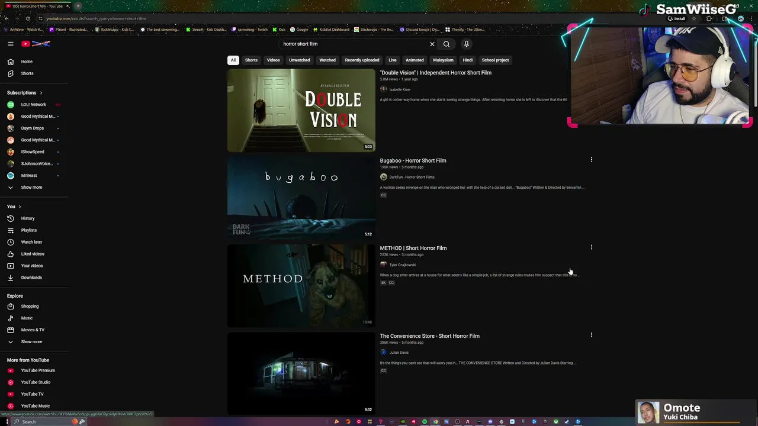The height and width of the screenshot is (426, 758).
Task: Select the Recently uploaded filter chip
Action: click(x=362, y=60)
